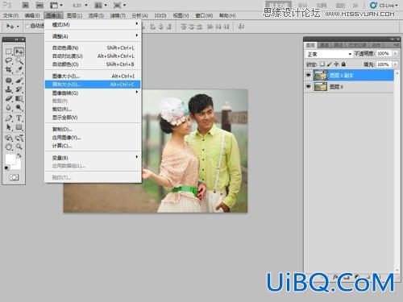Choose 计算(C)... menu entry

click(93, 146)
